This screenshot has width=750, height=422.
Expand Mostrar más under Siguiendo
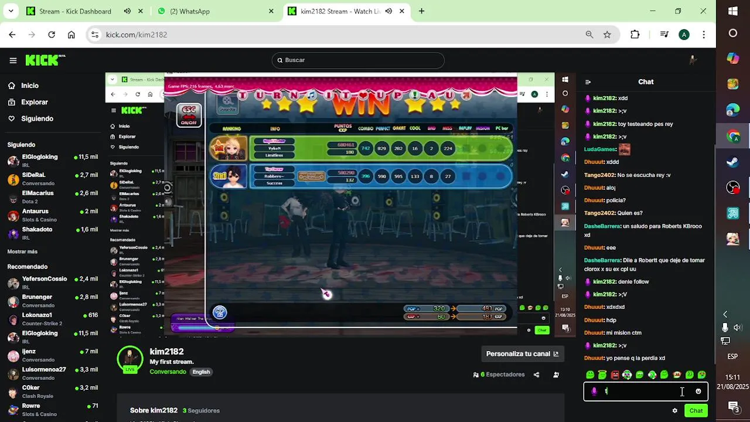pos(22,251)
